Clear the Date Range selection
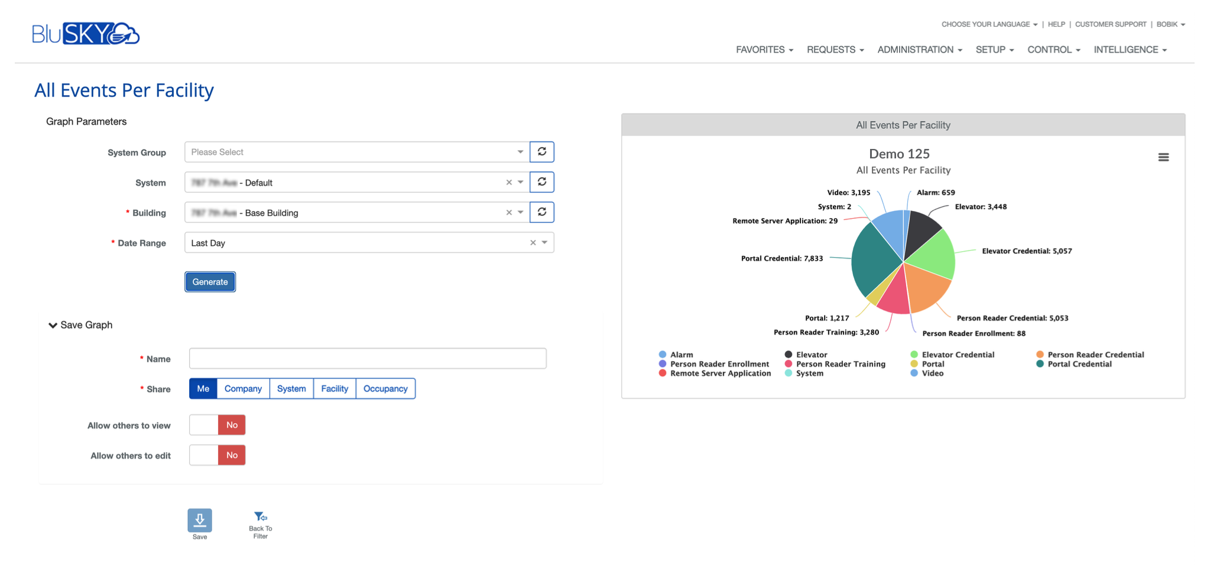The height and width of the screenshot is (565, 1220). tap(534, 242)
